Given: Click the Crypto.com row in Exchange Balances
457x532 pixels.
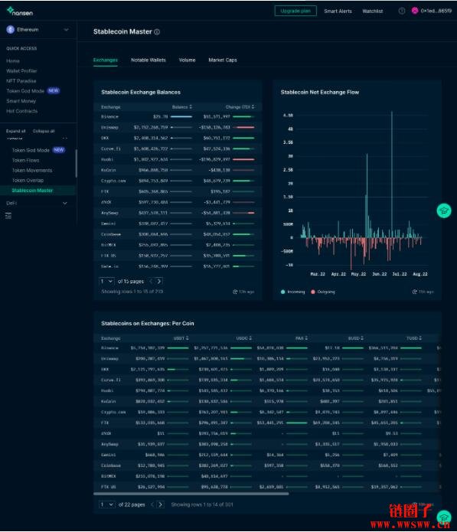Looking at the screenshot, I should [x=178, y=181].
